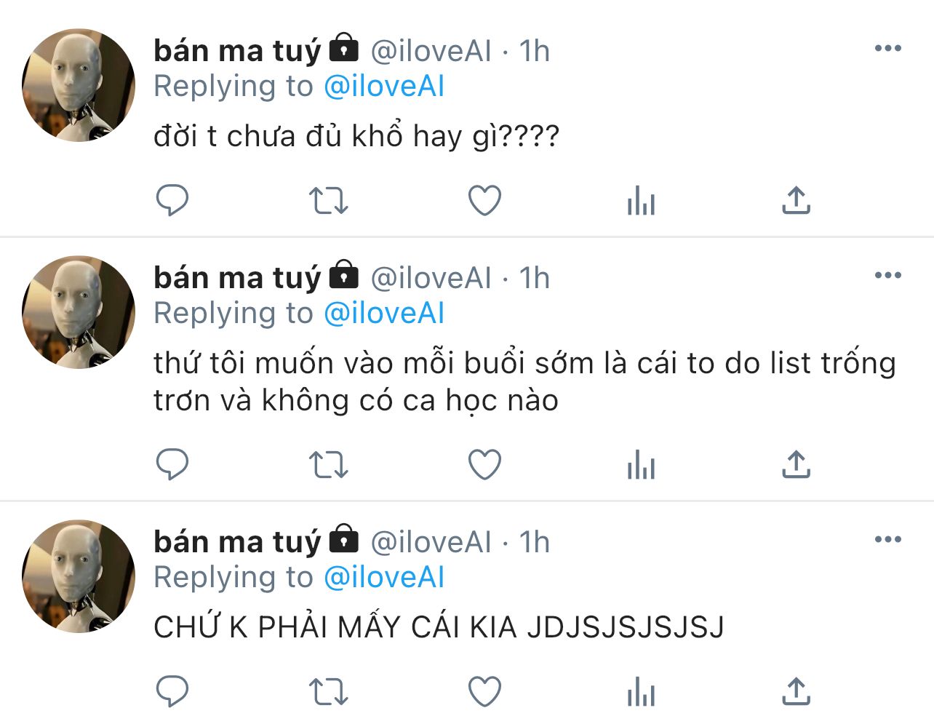
Task: Reply to the 'đời t chưa đủ khổ' tweet
Action: pyautogui.click(x=172, y=200)
